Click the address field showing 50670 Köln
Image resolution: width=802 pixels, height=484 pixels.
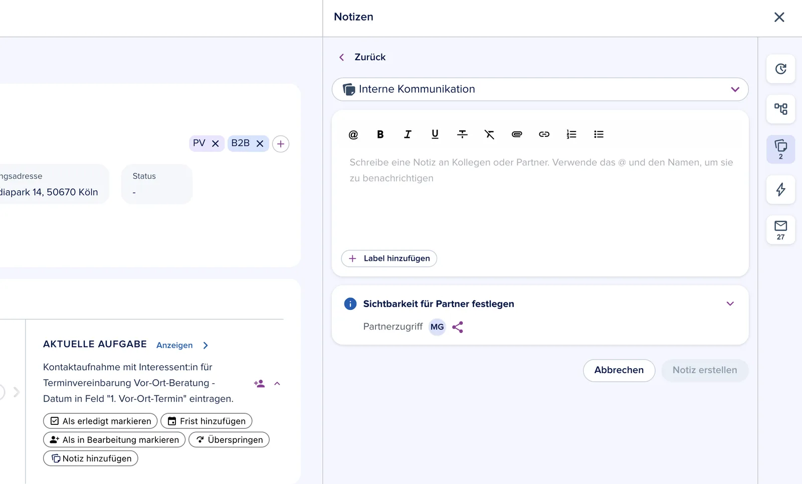click(x=54, y=184)
